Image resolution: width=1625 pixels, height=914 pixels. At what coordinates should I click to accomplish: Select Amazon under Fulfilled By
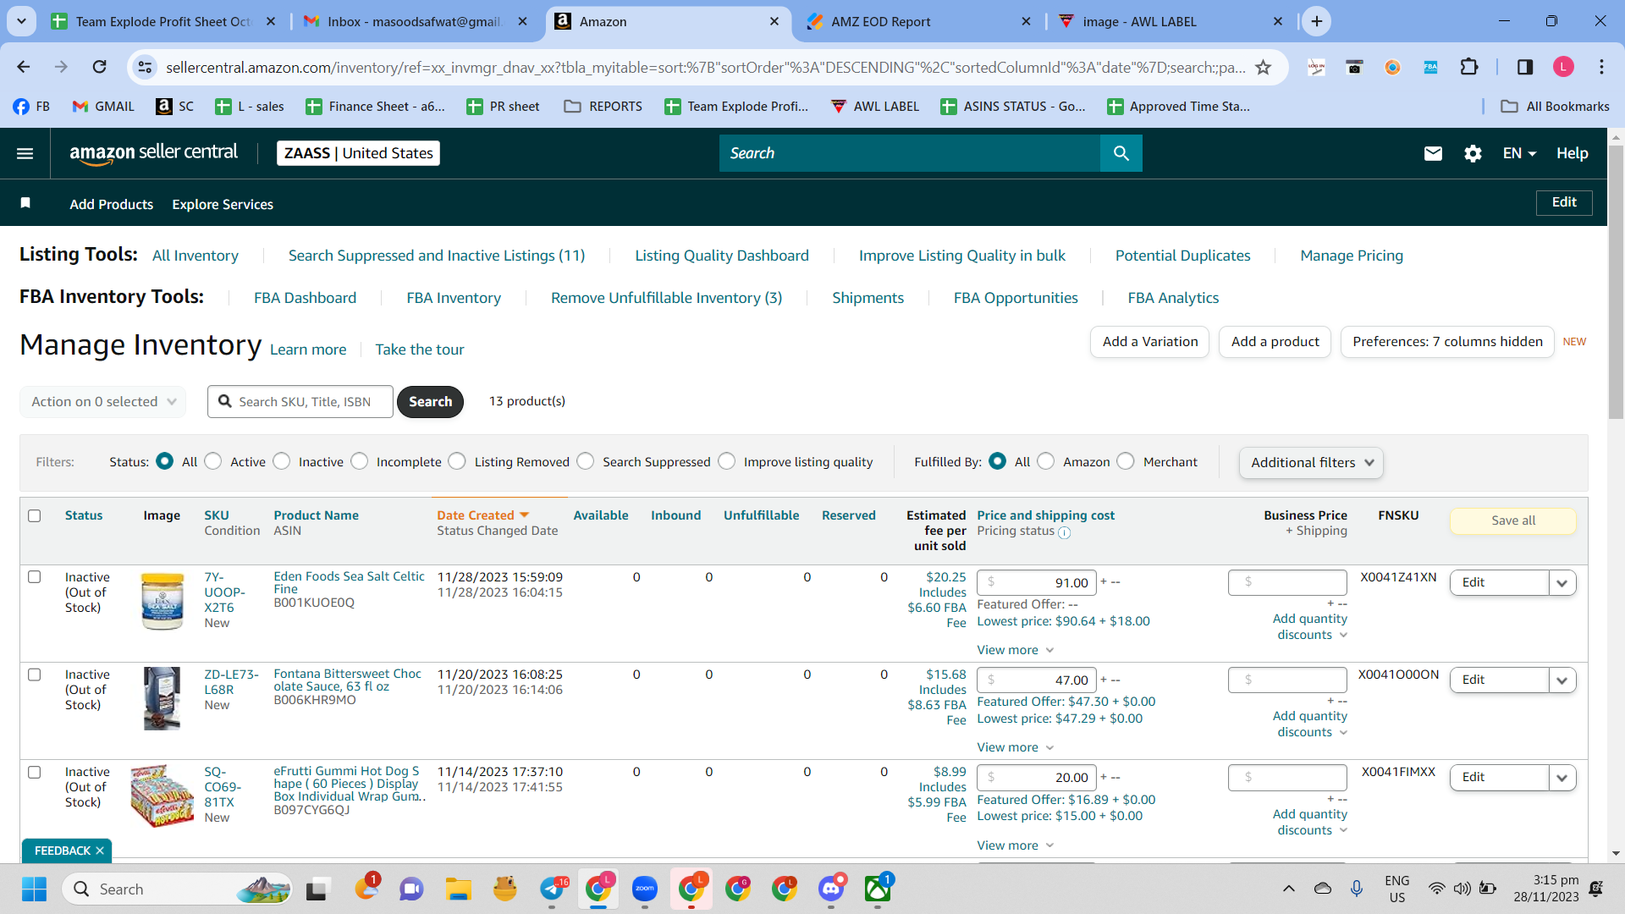click(1046, 461)
